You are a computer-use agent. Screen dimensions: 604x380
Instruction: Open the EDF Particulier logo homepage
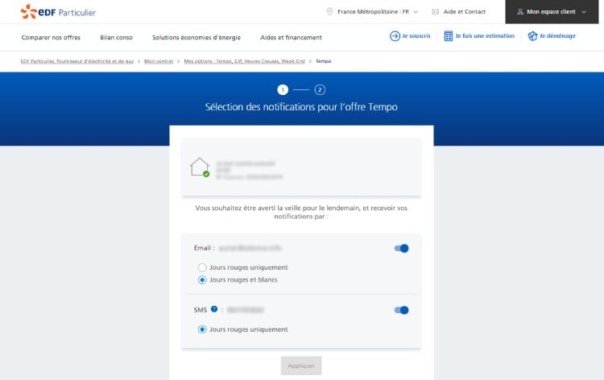click(x=58, y=11)
